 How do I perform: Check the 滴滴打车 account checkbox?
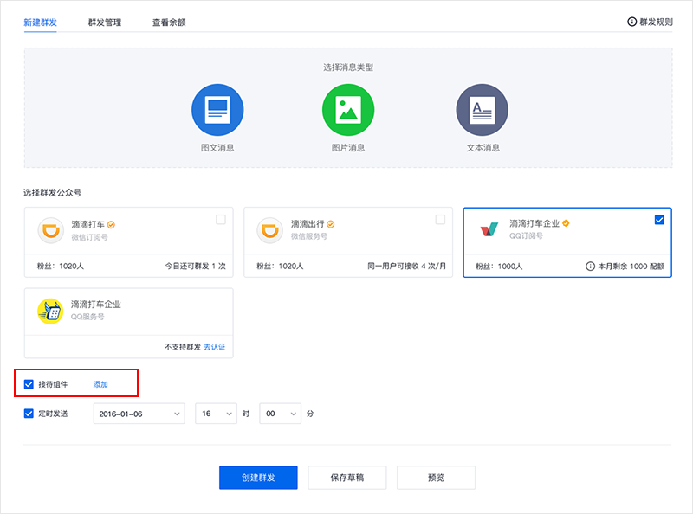221,220
